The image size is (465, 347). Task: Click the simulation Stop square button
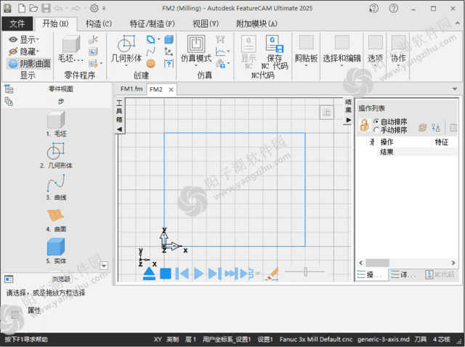click(166, 274)
